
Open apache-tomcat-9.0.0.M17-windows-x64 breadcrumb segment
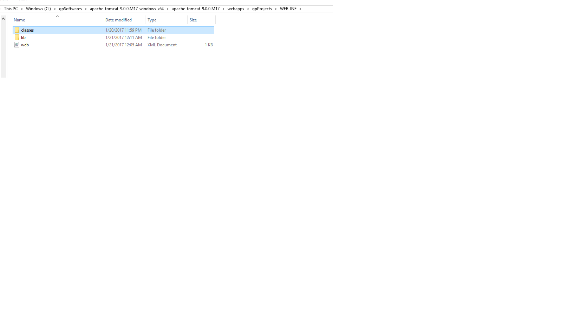point(127,9)
